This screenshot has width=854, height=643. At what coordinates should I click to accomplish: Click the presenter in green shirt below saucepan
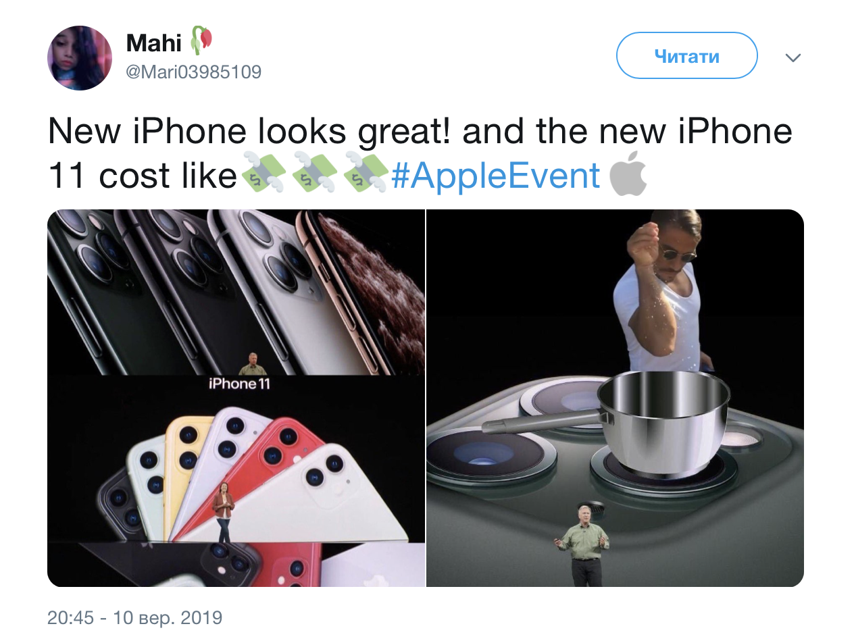click(582, 545)
